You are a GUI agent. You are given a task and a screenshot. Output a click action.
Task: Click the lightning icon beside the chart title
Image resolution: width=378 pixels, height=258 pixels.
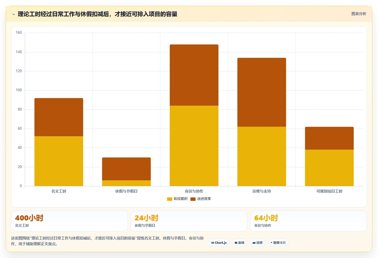pos(13,14)
